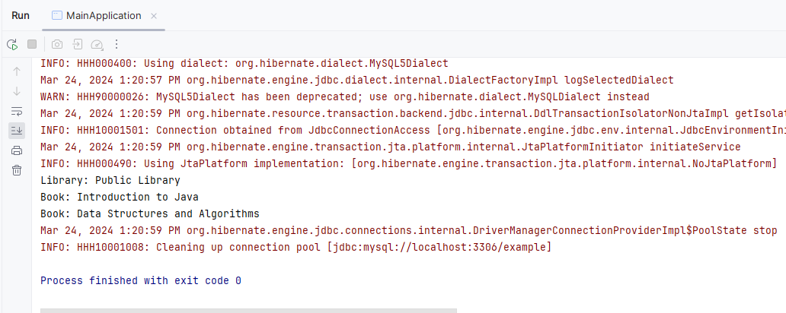This screenshot has width=786, height=313.
Task: Click the Stop process button
Action: pyautogui.click(x=32, y=44)
